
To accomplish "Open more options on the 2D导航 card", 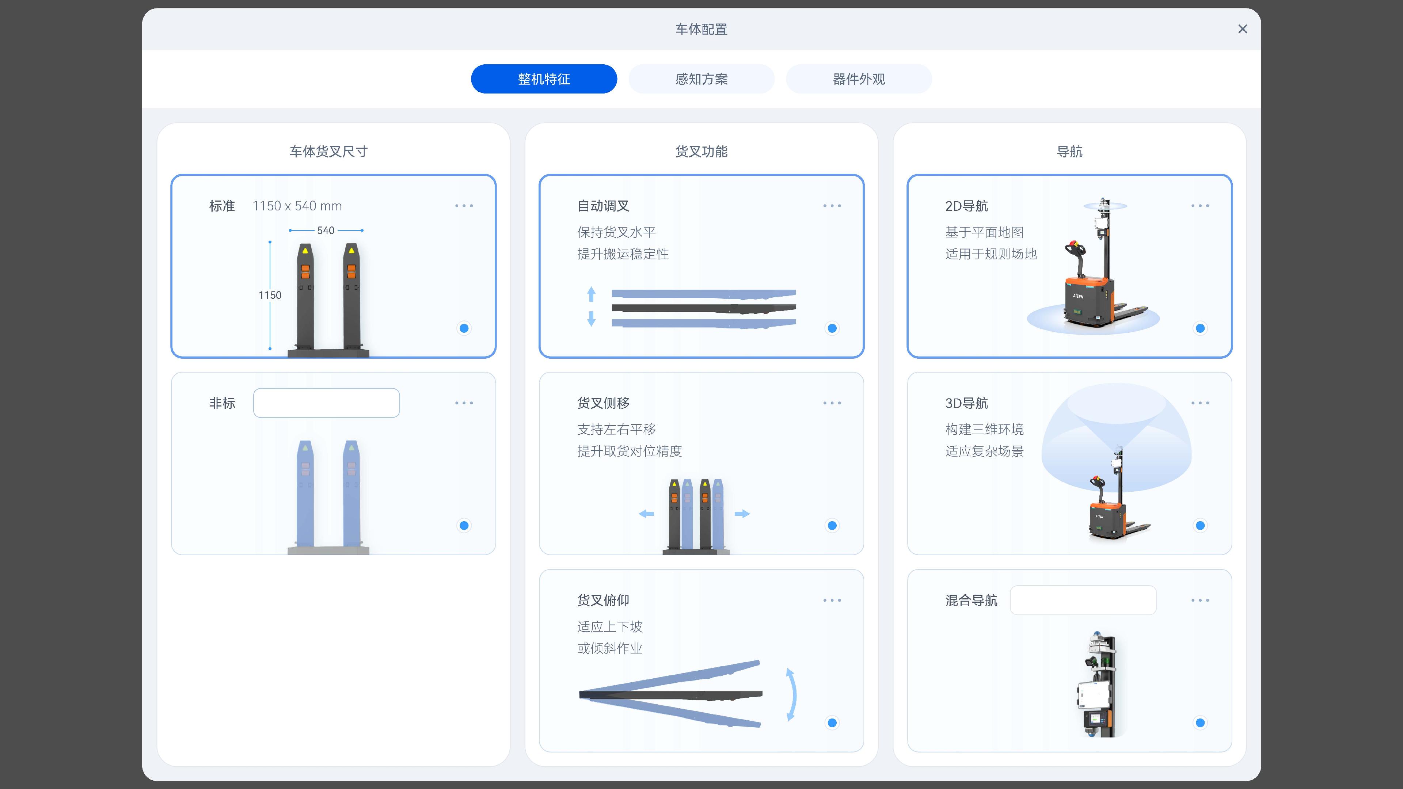I will click(x=1200, y=205).
